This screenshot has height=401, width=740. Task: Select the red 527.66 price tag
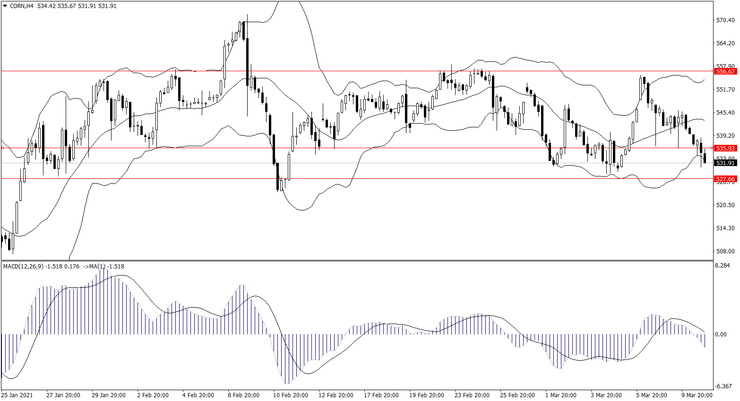point(725,179)
